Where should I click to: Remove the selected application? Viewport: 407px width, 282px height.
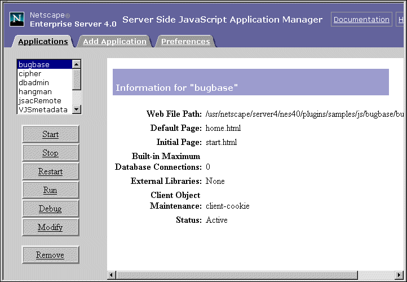coord(50,255)
